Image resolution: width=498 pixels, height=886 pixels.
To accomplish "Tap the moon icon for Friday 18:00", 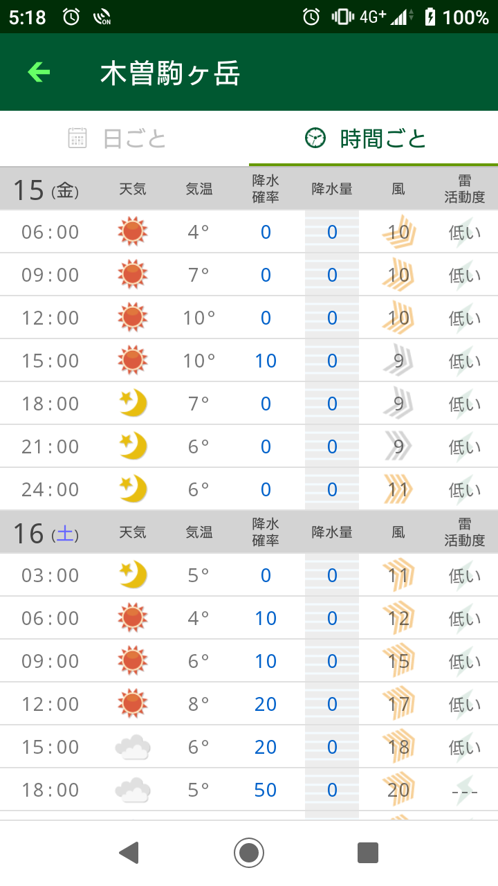I will click(x=133, y=404).
